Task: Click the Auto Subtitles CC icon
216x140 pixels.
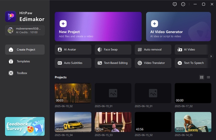Action: 60,63
